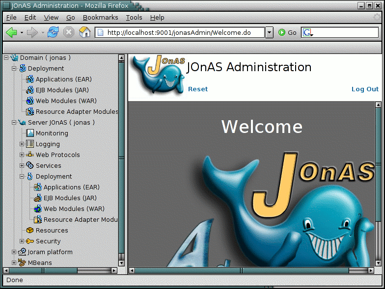Click the Logging list icon
Screen dimensions: 385x289
pyautogui.click(x=30, y=144)
